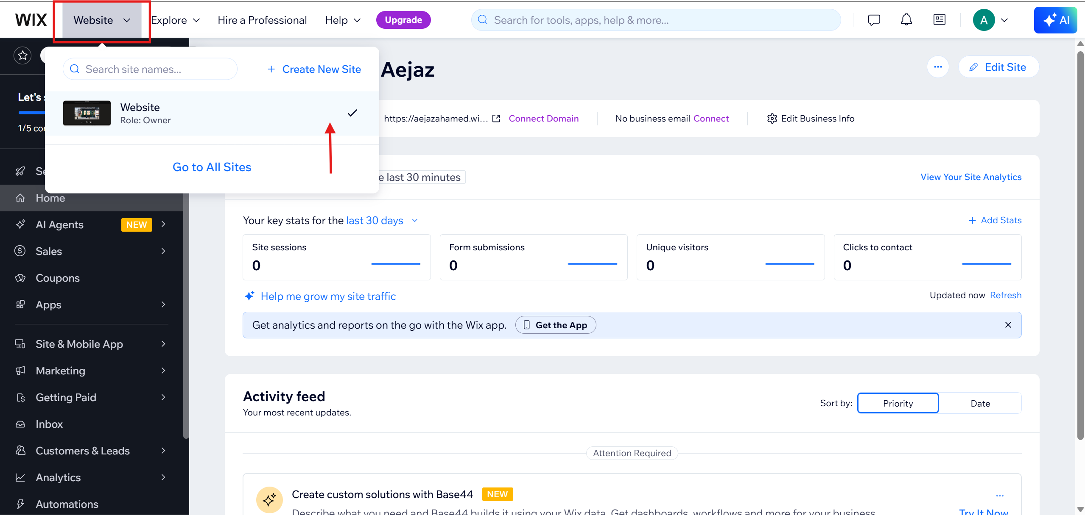
Task: Expand the Help menu
Action: click(343, 20)
